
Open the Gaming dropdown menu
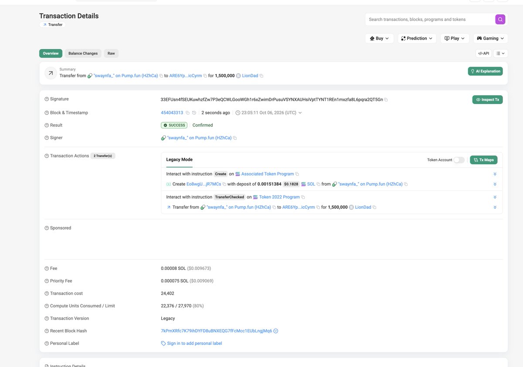click(x=491, y=38)
